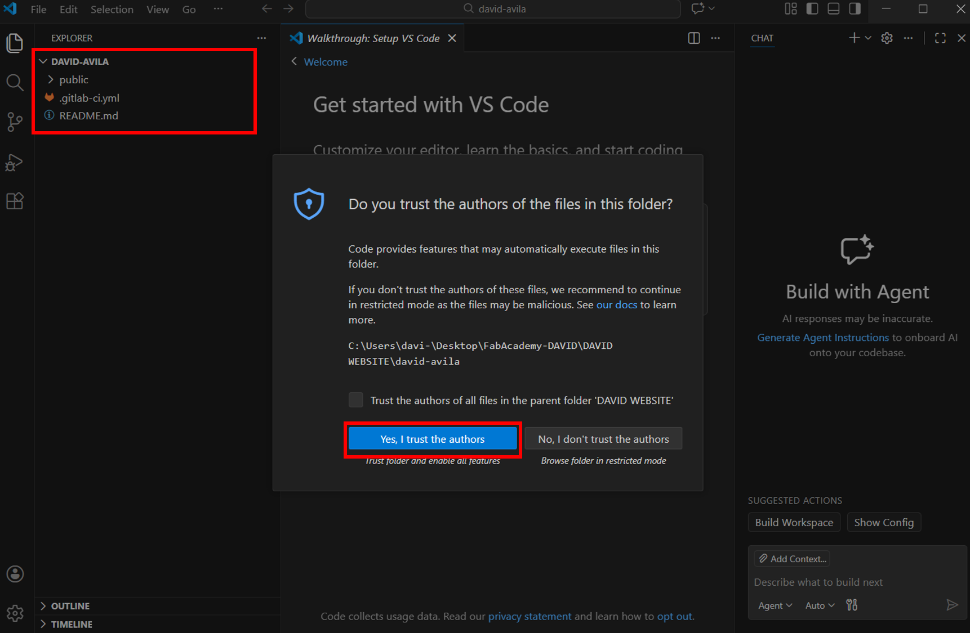Open editor More Actions ellipsis
This screenshot has height=633, width=970.
(x=715, y=38)
